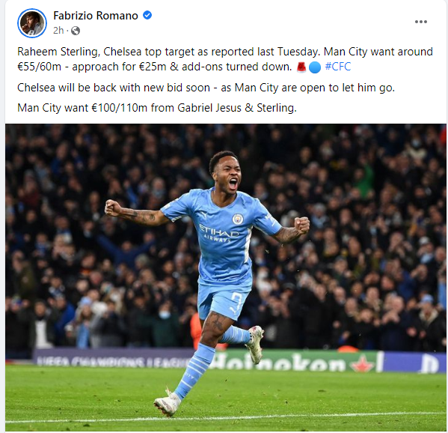Click the Heineken advertising board in photo

click(294, 362)
